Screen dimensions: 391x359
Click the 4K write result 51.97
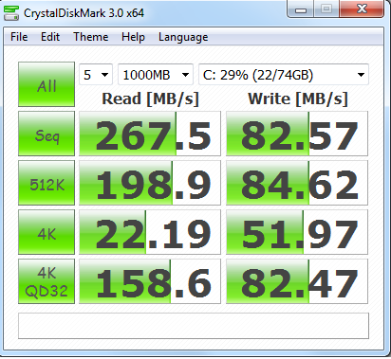tap(297, 232)
